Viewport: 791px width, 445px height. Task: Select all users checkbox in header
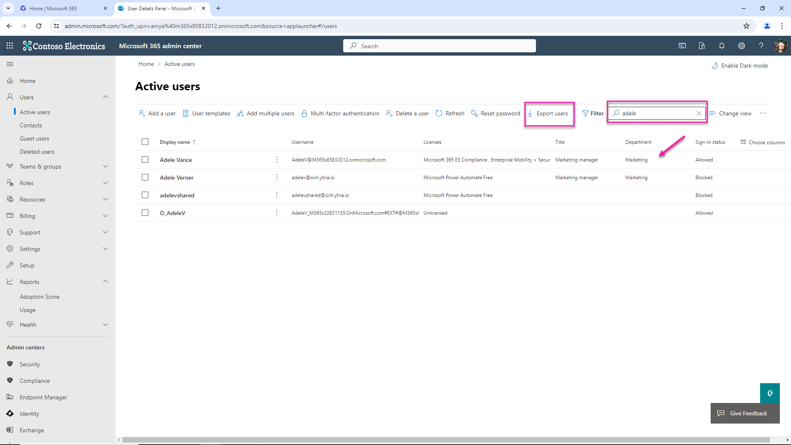[x=145, y=142]
